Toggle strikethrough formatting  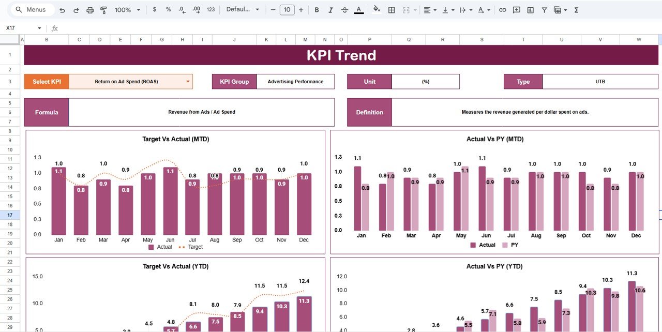(344, 9)
